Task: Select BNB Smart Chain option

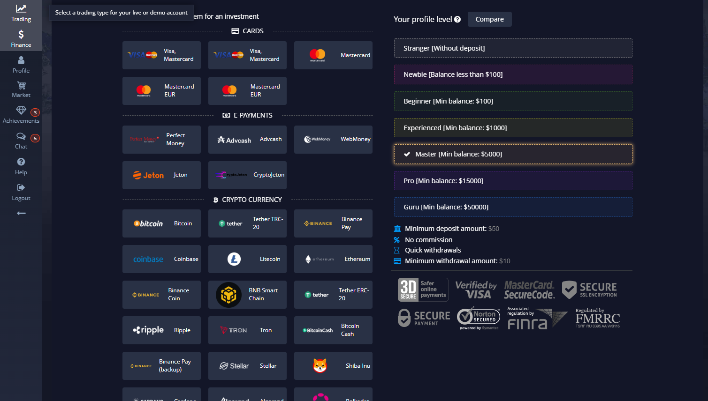Action: 247,295
